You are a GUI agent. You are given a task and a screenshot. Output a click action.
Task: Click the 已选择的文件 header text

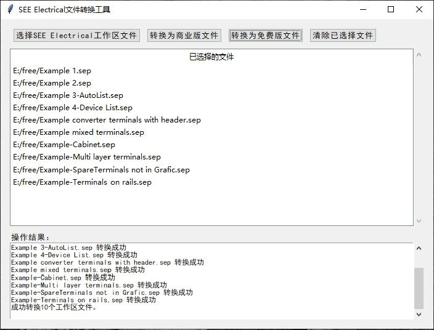pyautogui.click(x=211, y=57)
